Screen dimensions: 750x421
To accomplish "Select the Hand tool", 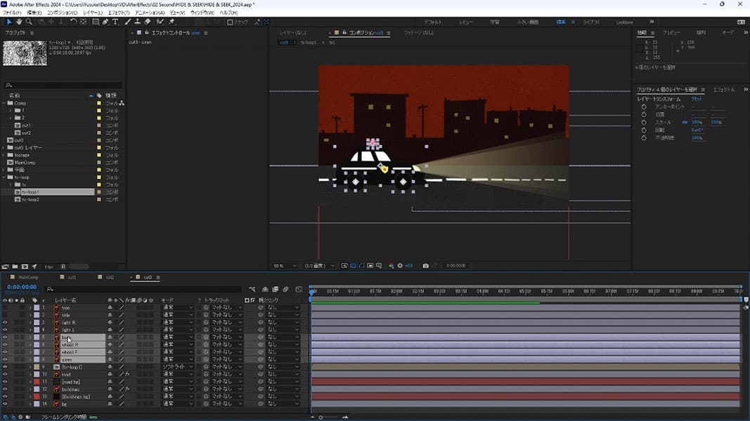I will 19,22.
